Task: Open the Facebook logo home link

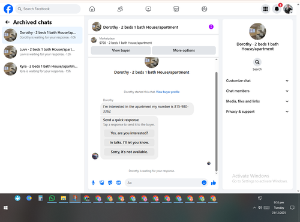Action: [x=8, y=9]
